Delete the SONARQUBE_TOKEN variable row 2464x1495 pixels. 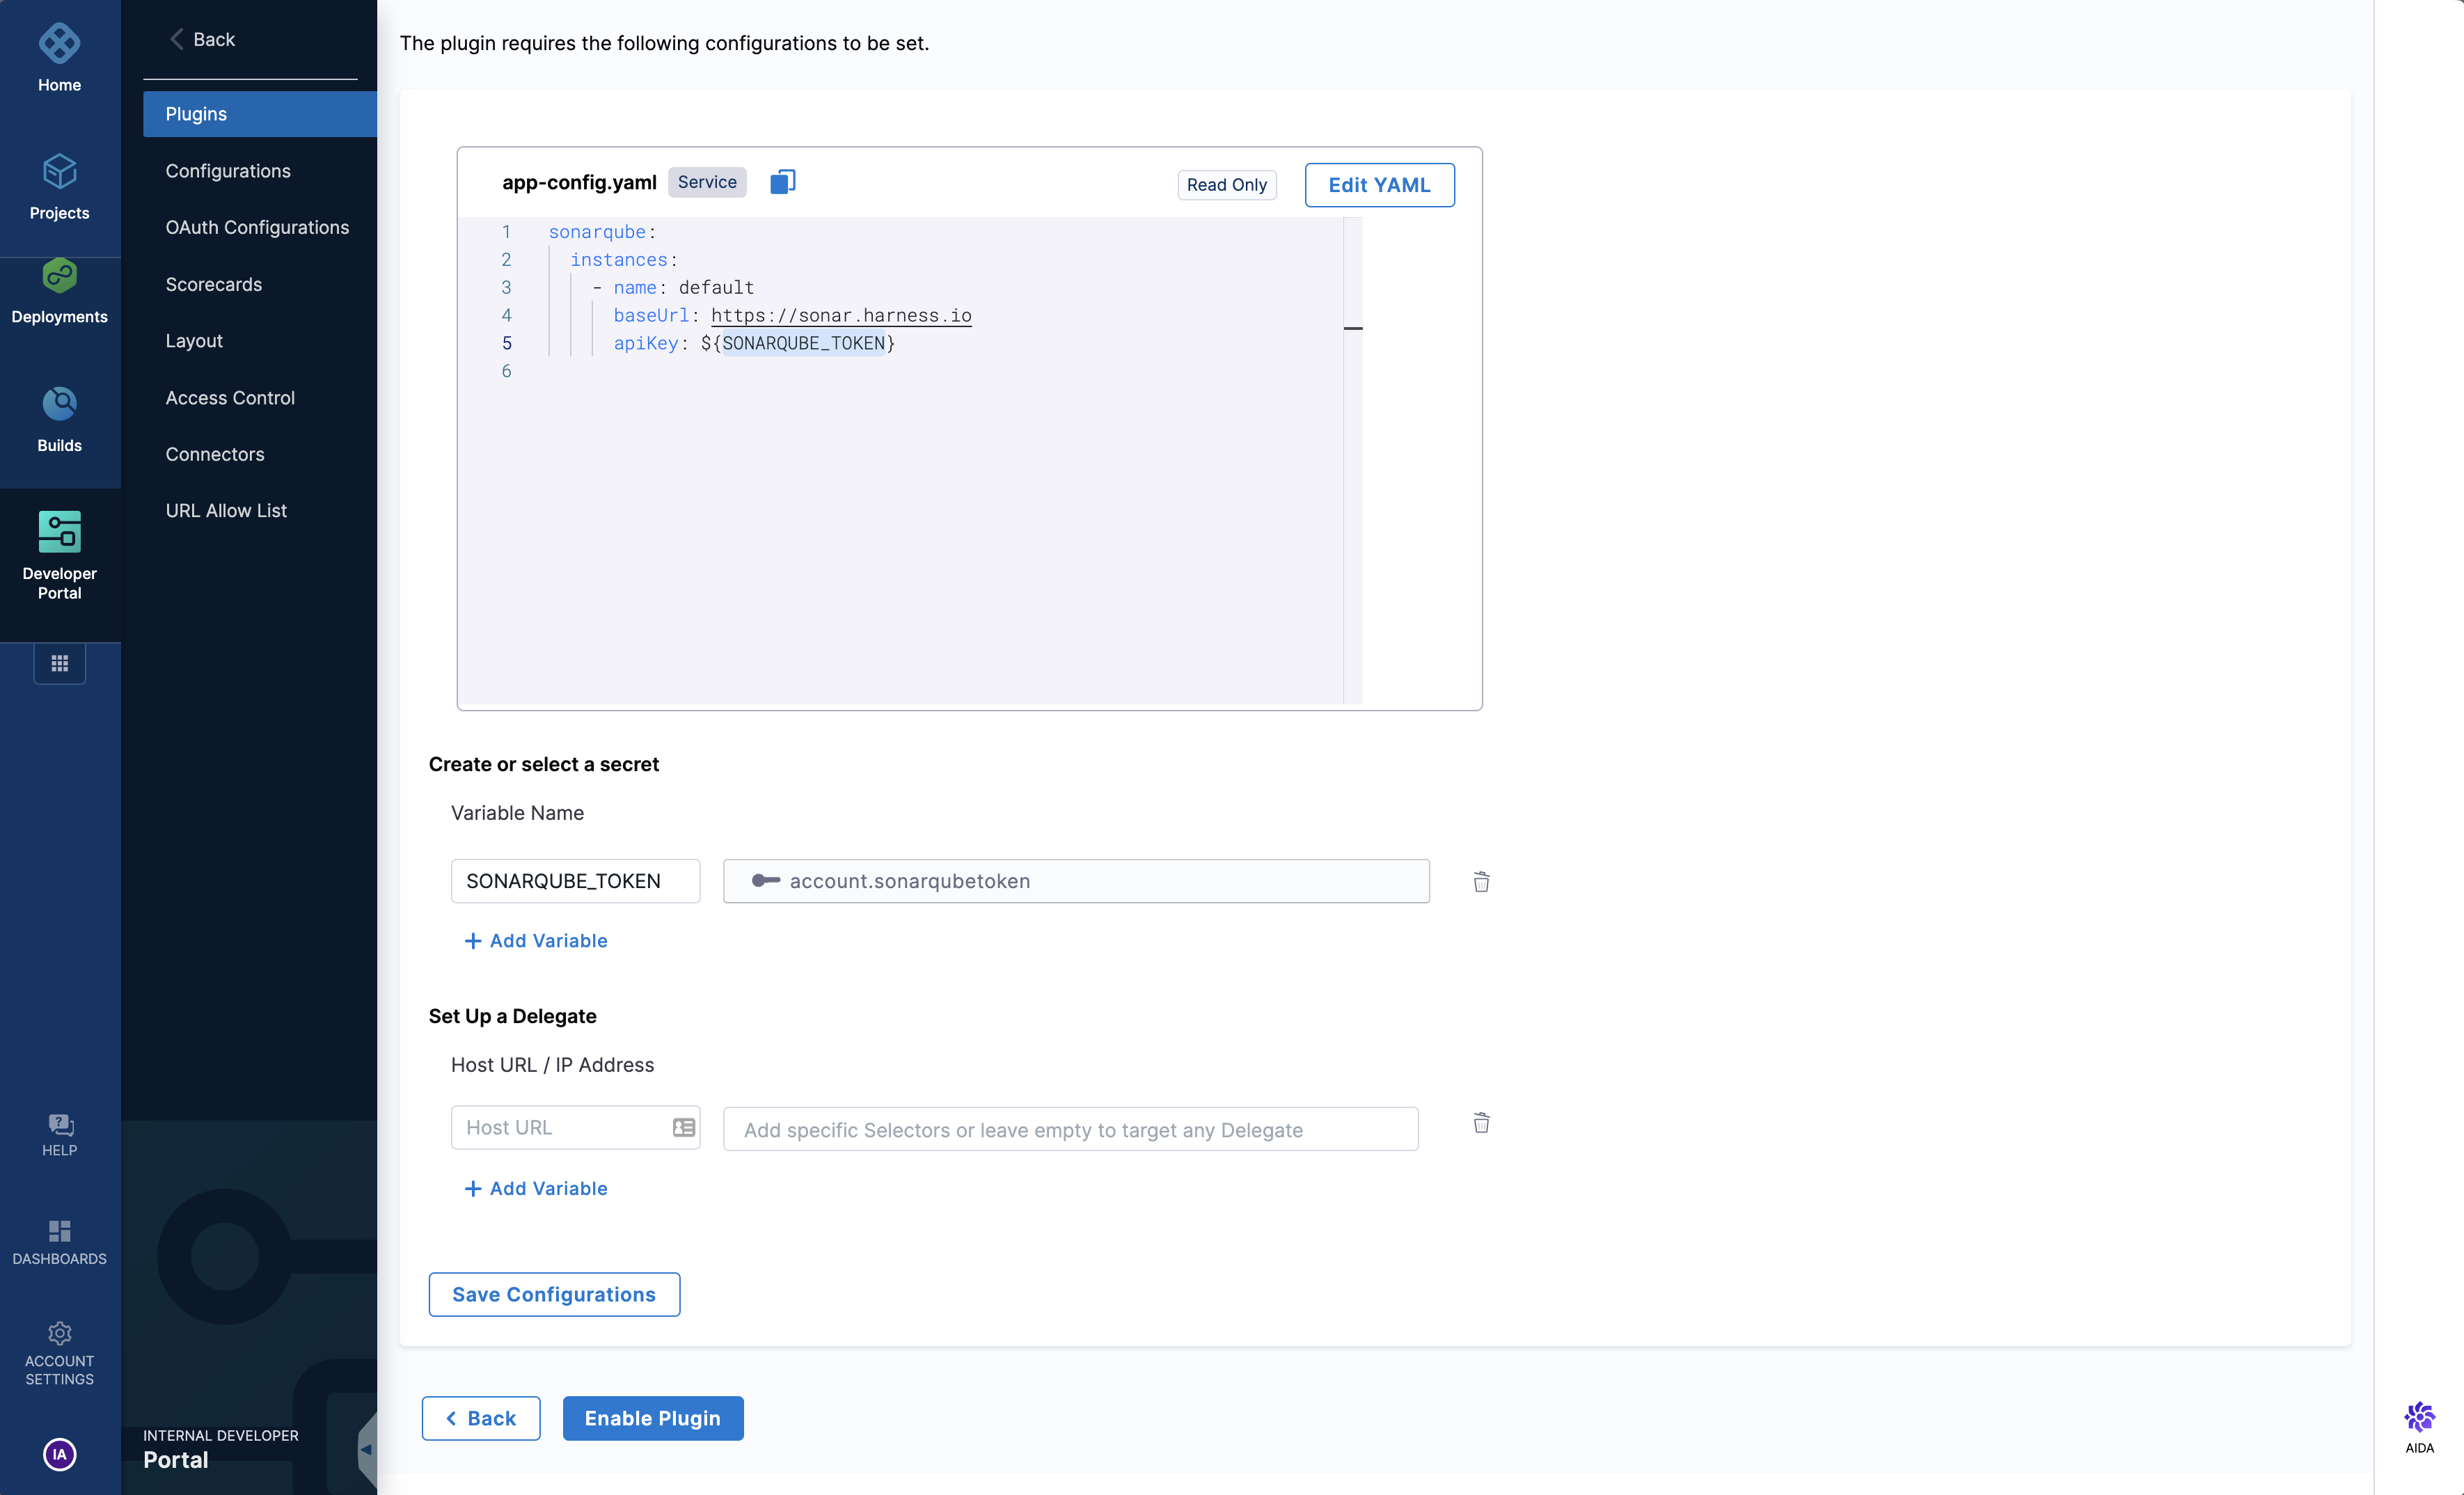tap(1481, 881)
